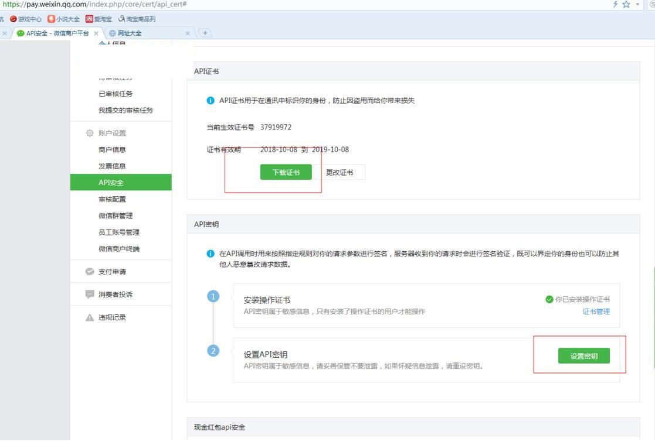Click the 违规记录 warning triangle icon
The width and height of the screenshot is (655, 445).
(90, 317)
